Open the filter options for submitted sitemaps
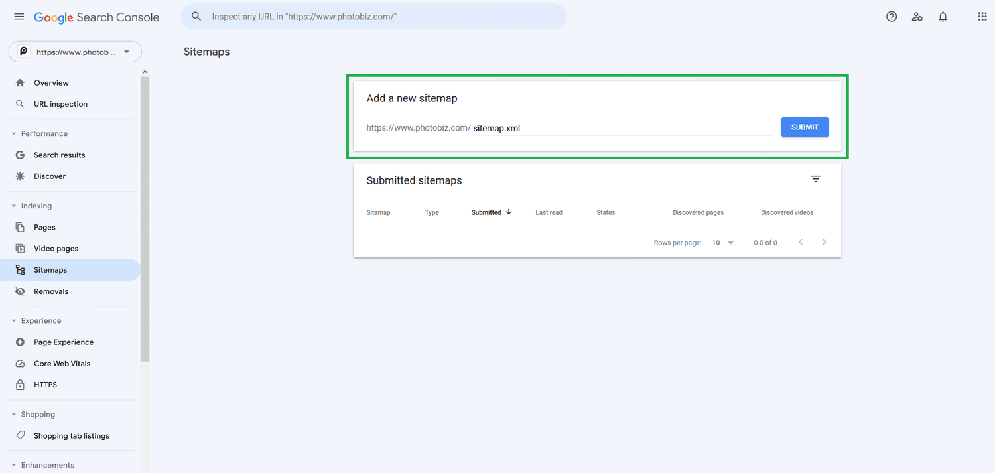995x473 pixels. [815, 178]
